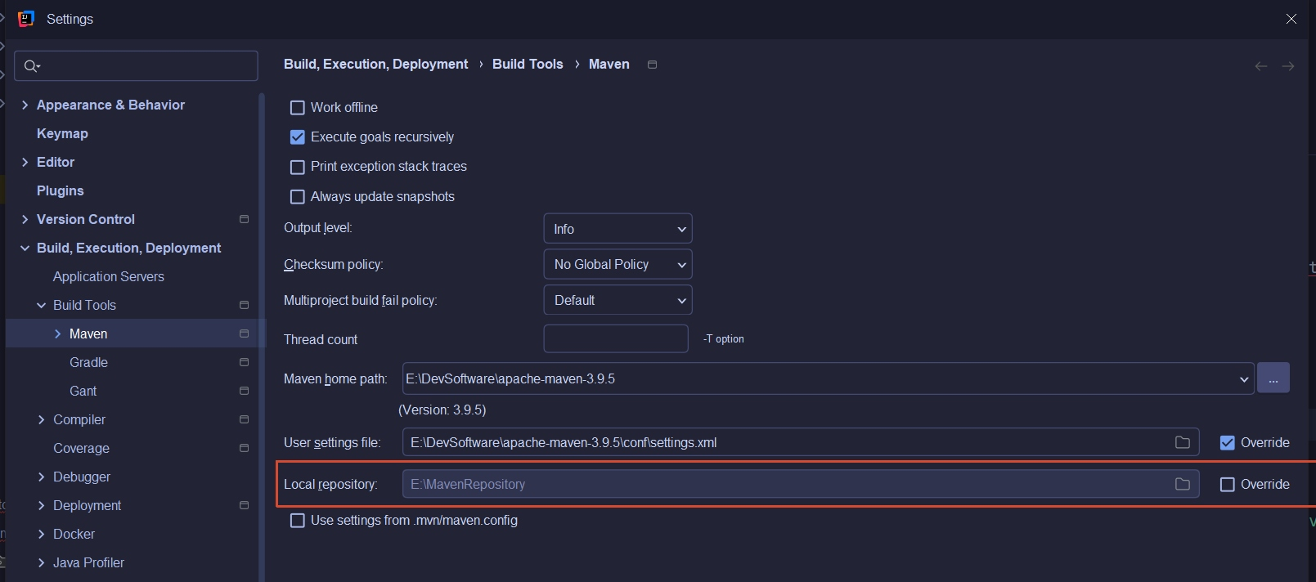Image resolution: width=1316 pixels, height=582 pixels.
Task: Expand Appearance & Behavior section
Action: point(25,105)
